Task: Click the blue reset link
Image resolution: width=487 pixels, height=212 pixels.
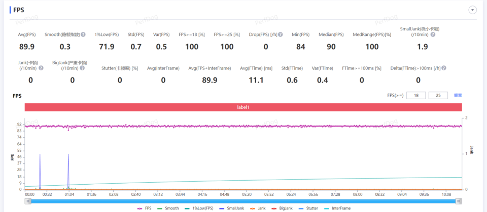Action: (458, 96)
